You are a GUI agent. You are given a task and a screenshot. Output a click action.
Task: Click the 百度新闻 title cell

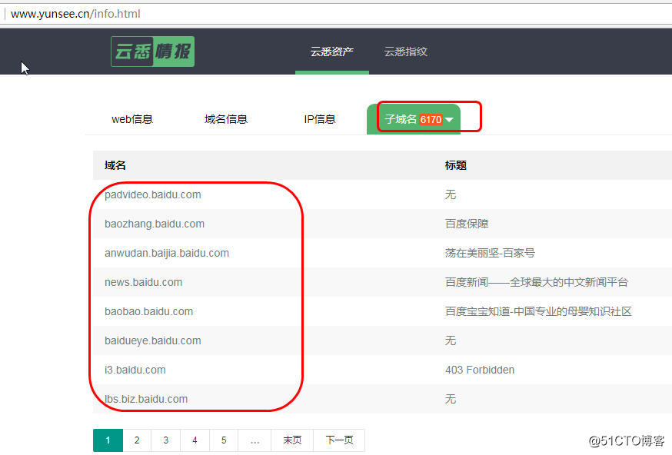tap(537, 282)
